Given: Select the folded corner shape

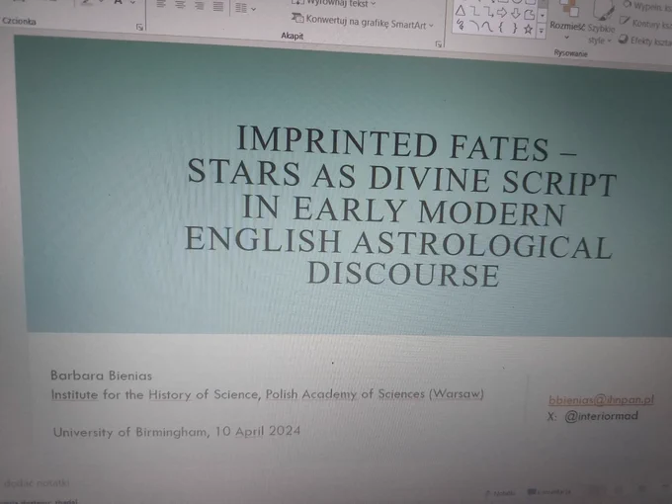Looking at the screenshot, I should click(x=530, y=15).
